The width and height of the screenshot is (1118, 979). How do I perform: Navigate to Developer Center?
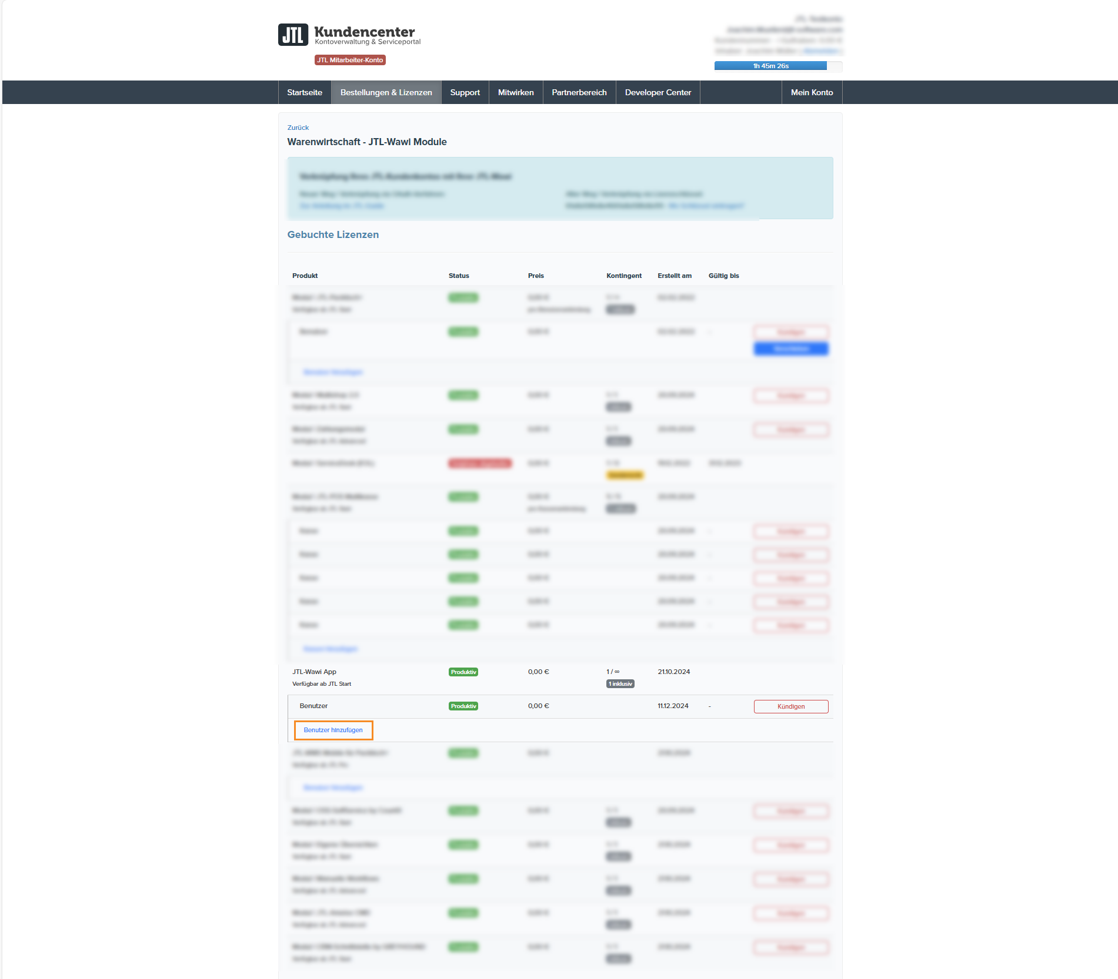pyautogui.click(x=658, y=92)
